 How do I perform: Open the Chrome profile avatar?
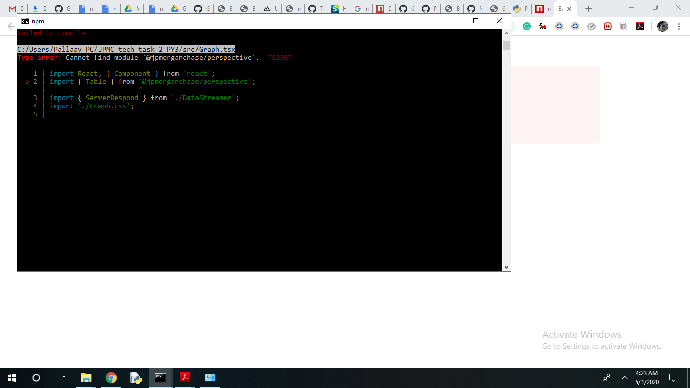(x=662, y=26)
